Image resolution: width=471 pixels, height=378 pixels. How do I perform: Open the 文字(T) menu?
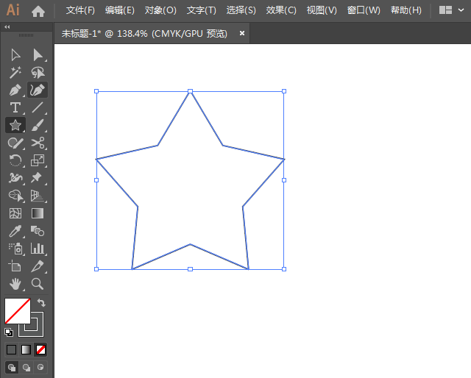point(201,10)
